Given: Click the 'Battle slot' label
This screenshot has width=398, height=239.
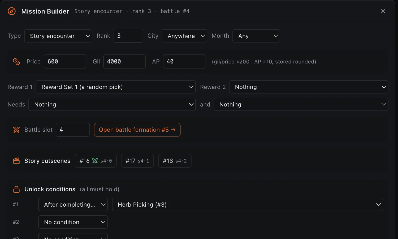Looking at the screenshot, I should coord(38,130).
